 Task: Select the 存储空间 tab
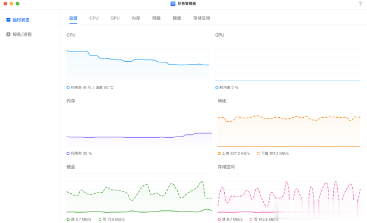(201, 18)
